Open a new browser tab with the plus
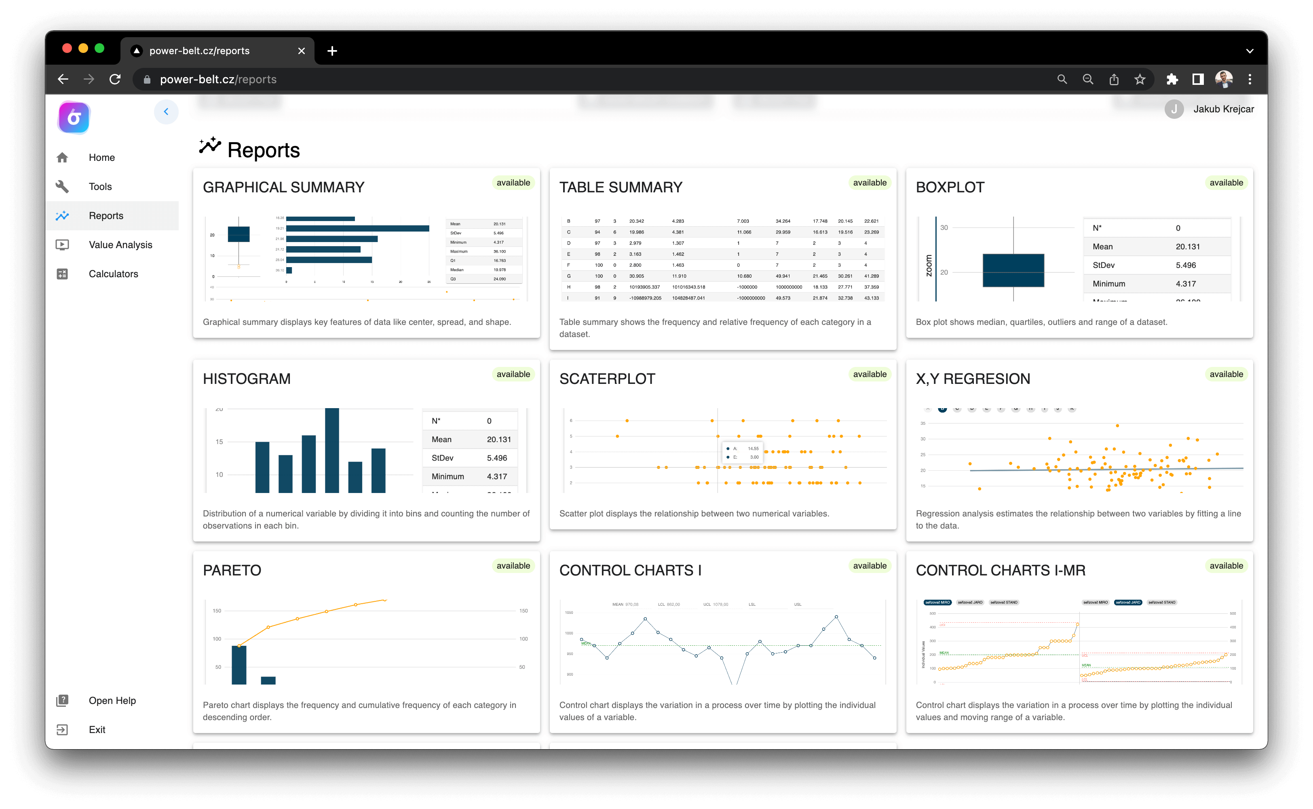The width and height of the screenshot is (1313, 809). (332, 51)
